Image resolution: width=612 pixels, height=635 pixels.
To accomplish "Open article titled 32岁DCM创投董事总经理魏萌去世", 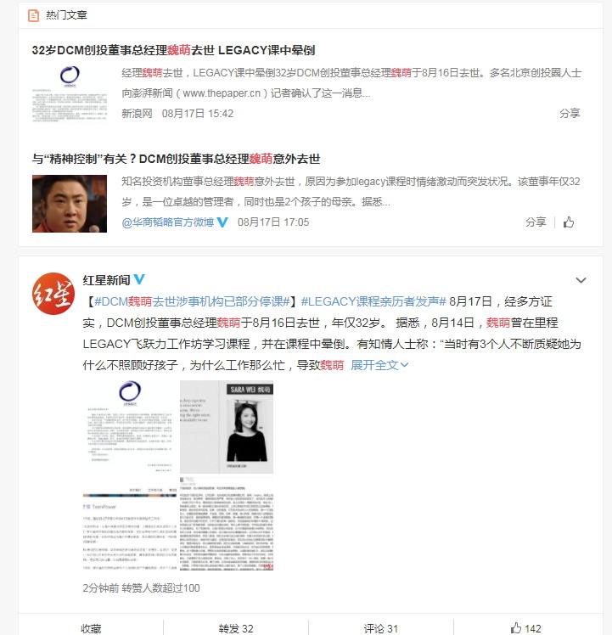I will coord(173,50).
